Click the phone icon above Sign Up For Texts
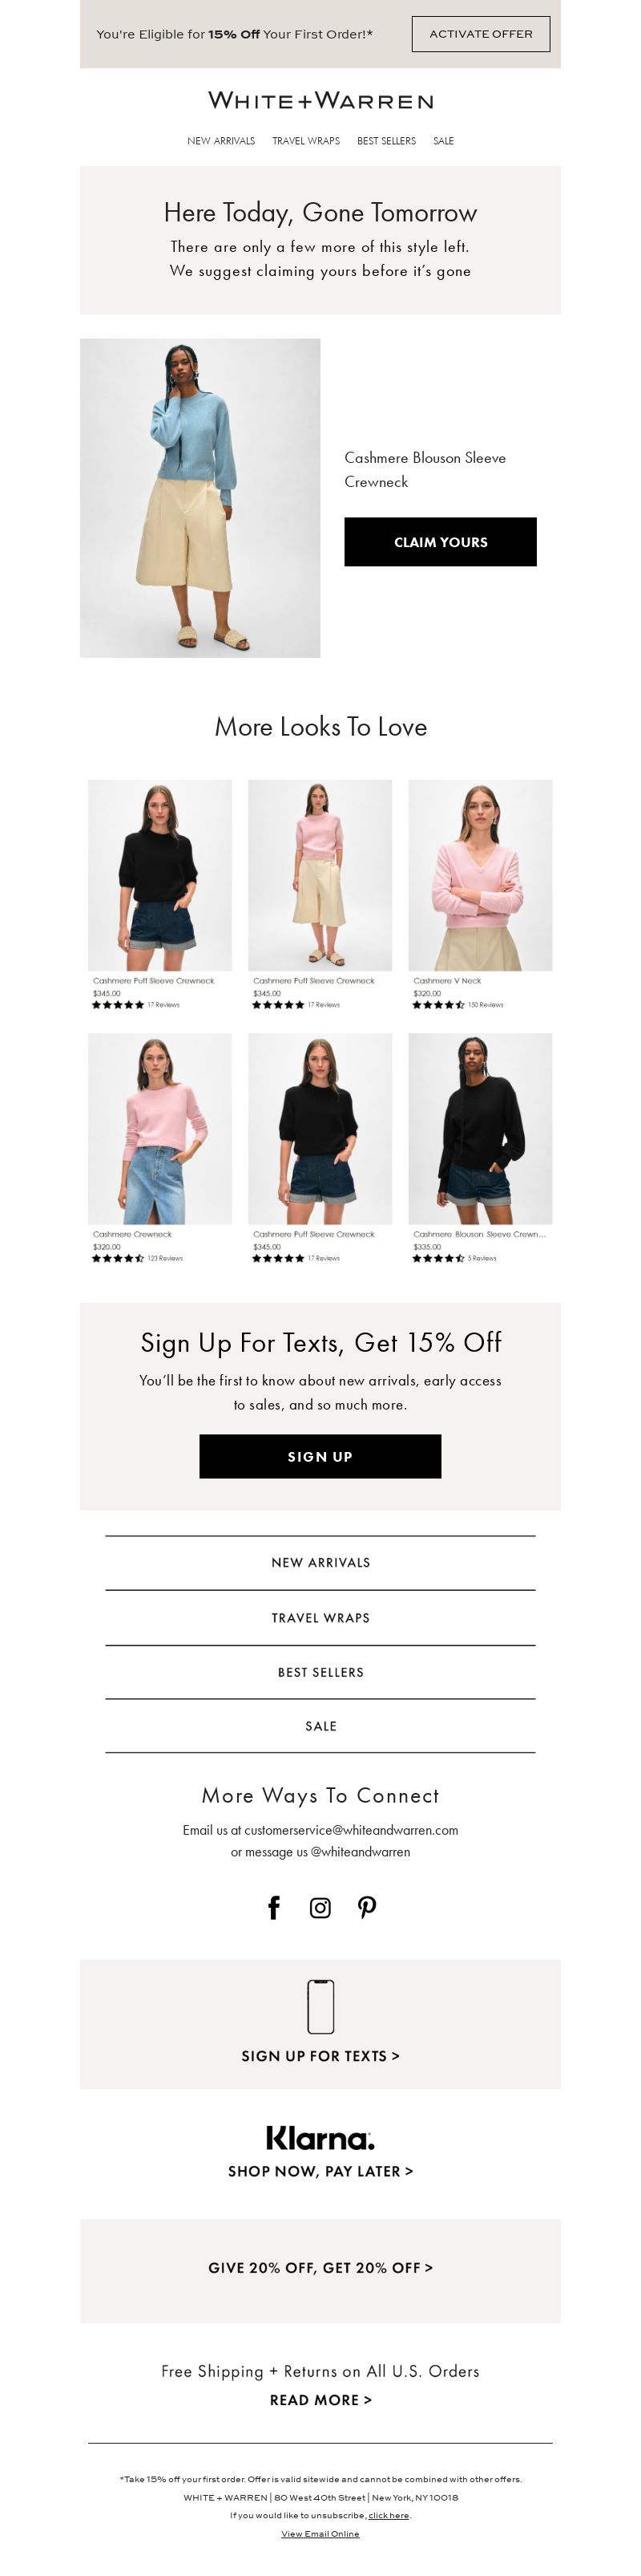Image resolution: width=641 pixels, height=2576 pixels. [x=320, y=2006]
